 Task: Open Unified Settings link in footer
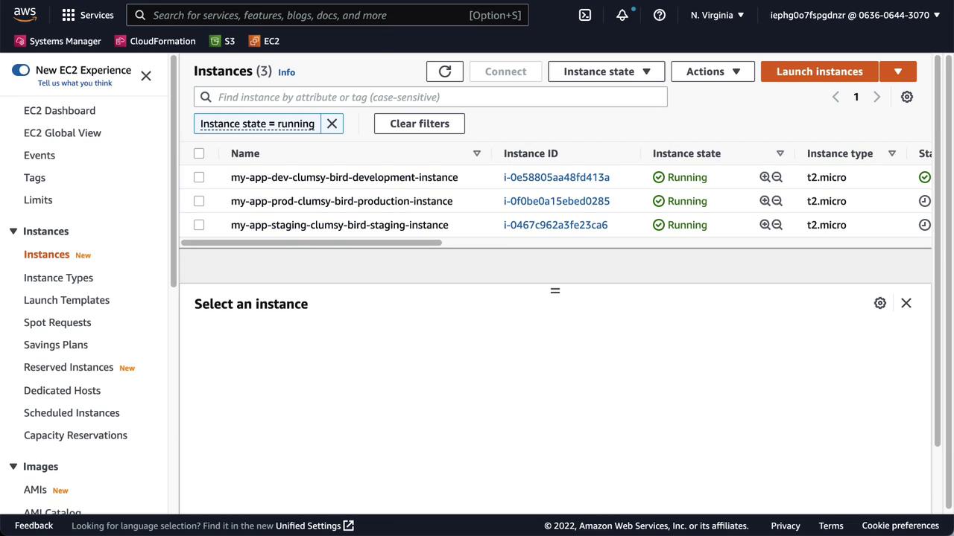[x=315, y=526]
